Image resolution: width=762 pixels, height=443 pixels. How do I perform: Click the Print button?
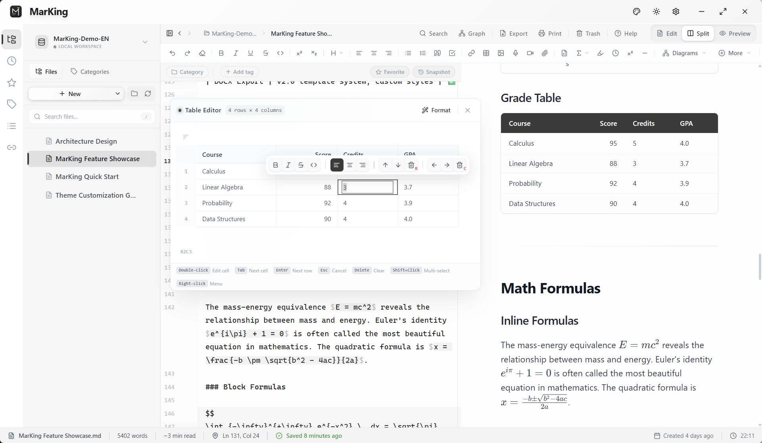[550, 33]
